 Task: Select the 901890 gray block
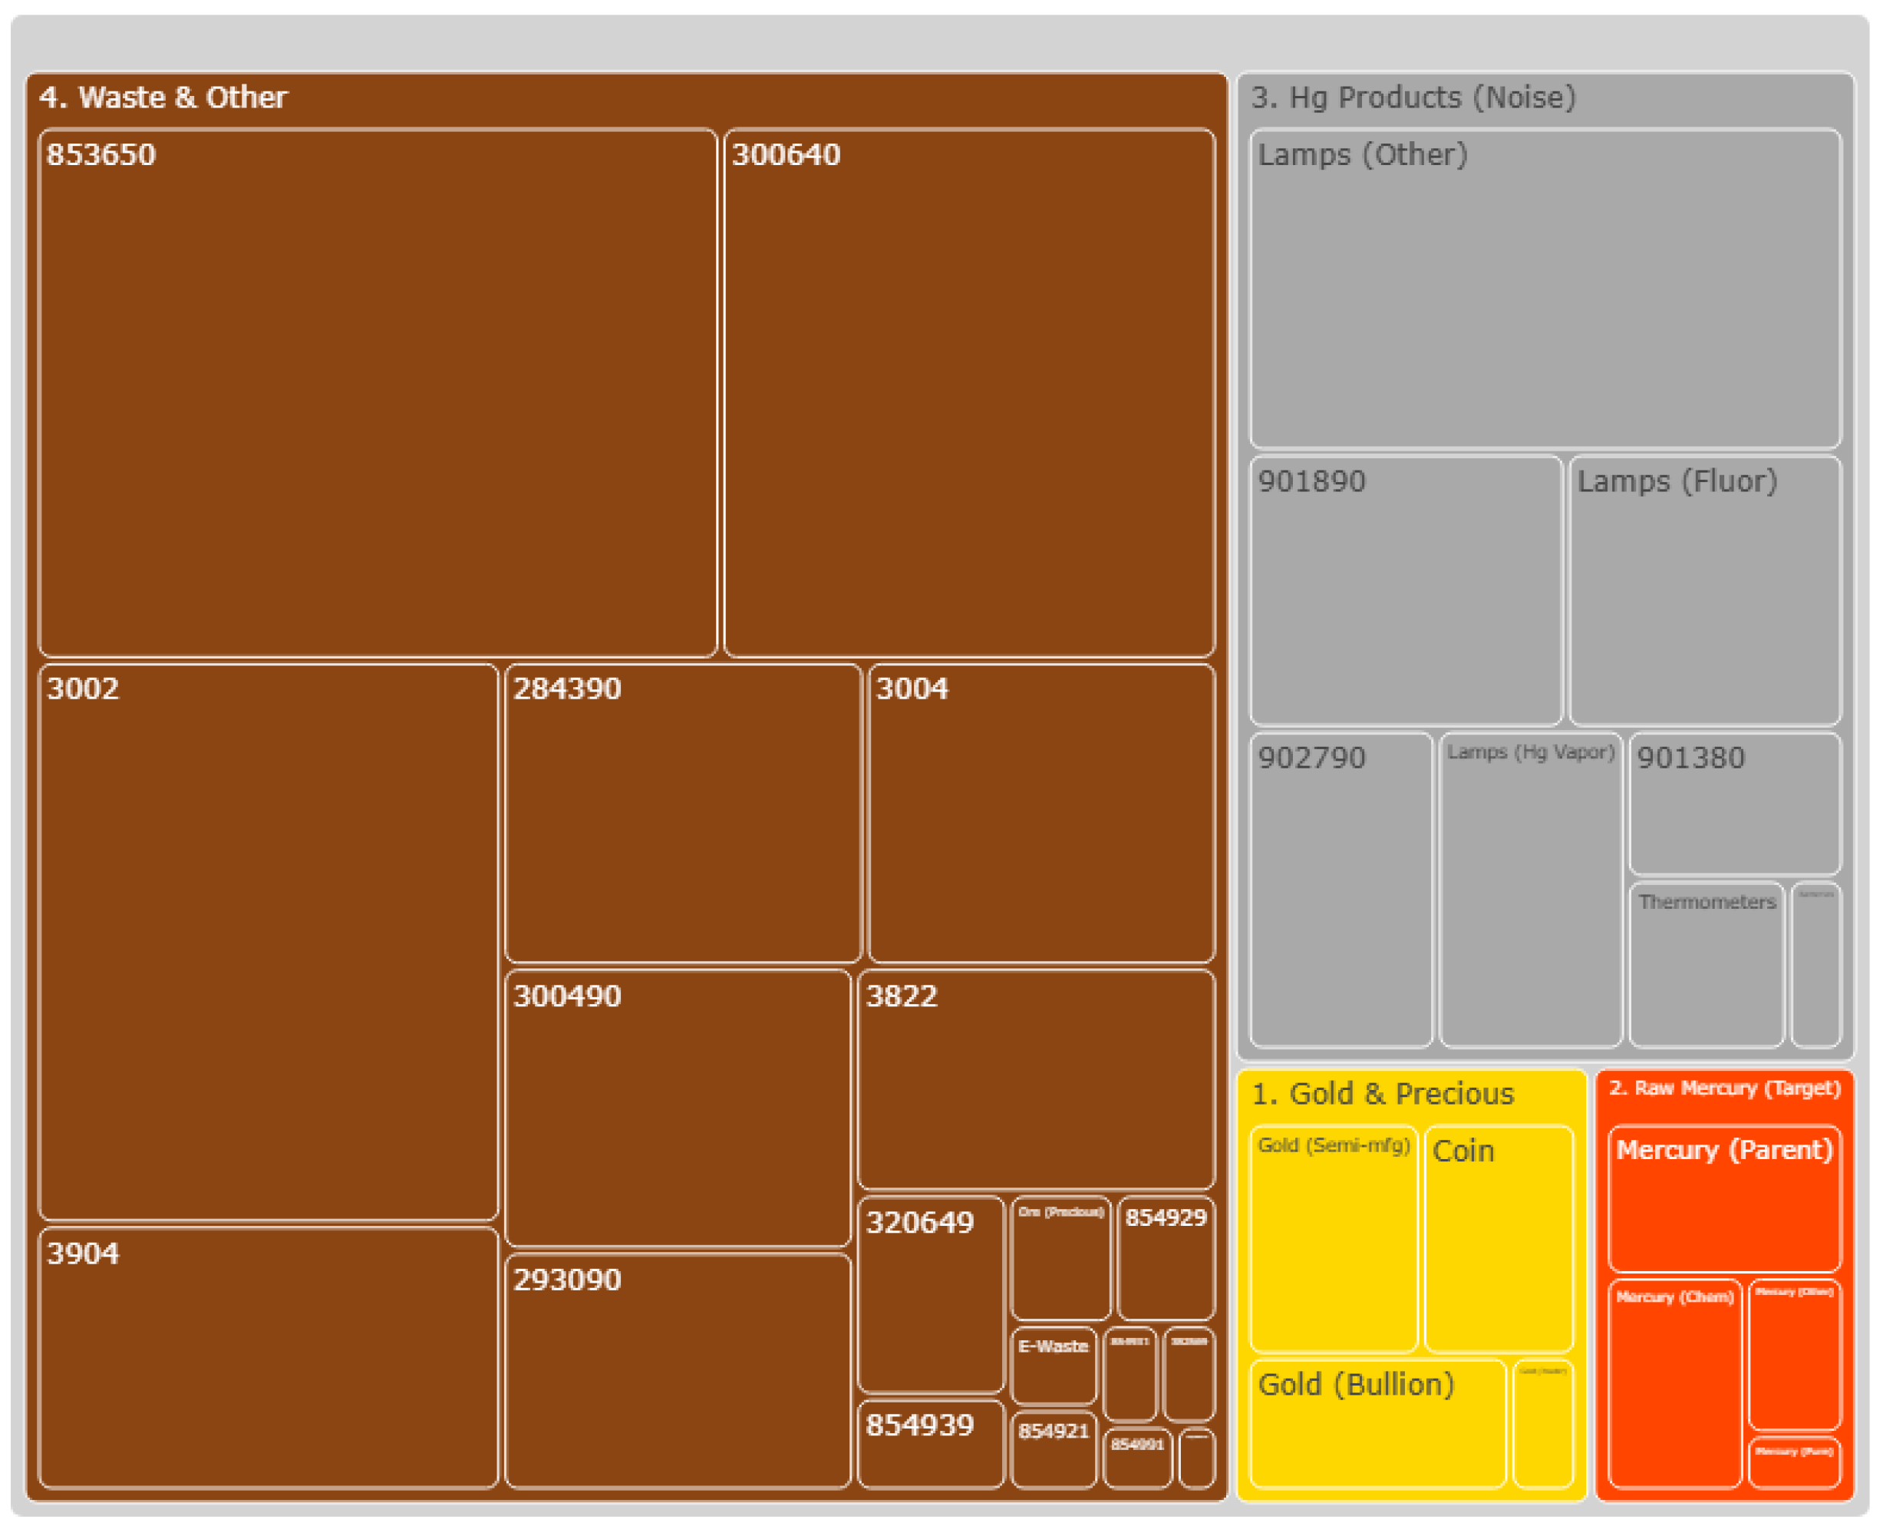1406,591
